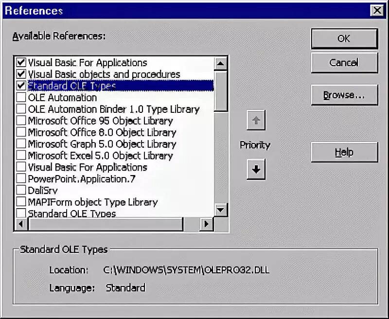Check Microsoft Office 95 Object Library checkbox
Screen dimensions: 389x319
pos(21,121)
